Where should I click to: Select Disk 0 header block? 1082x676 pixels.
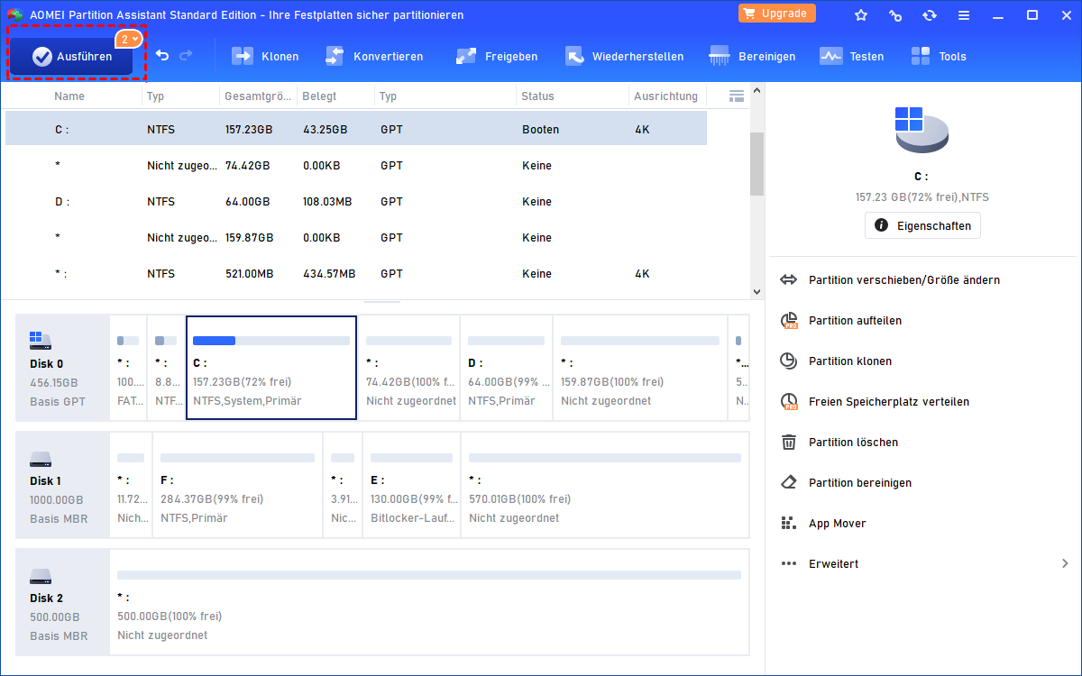(63, 368)
